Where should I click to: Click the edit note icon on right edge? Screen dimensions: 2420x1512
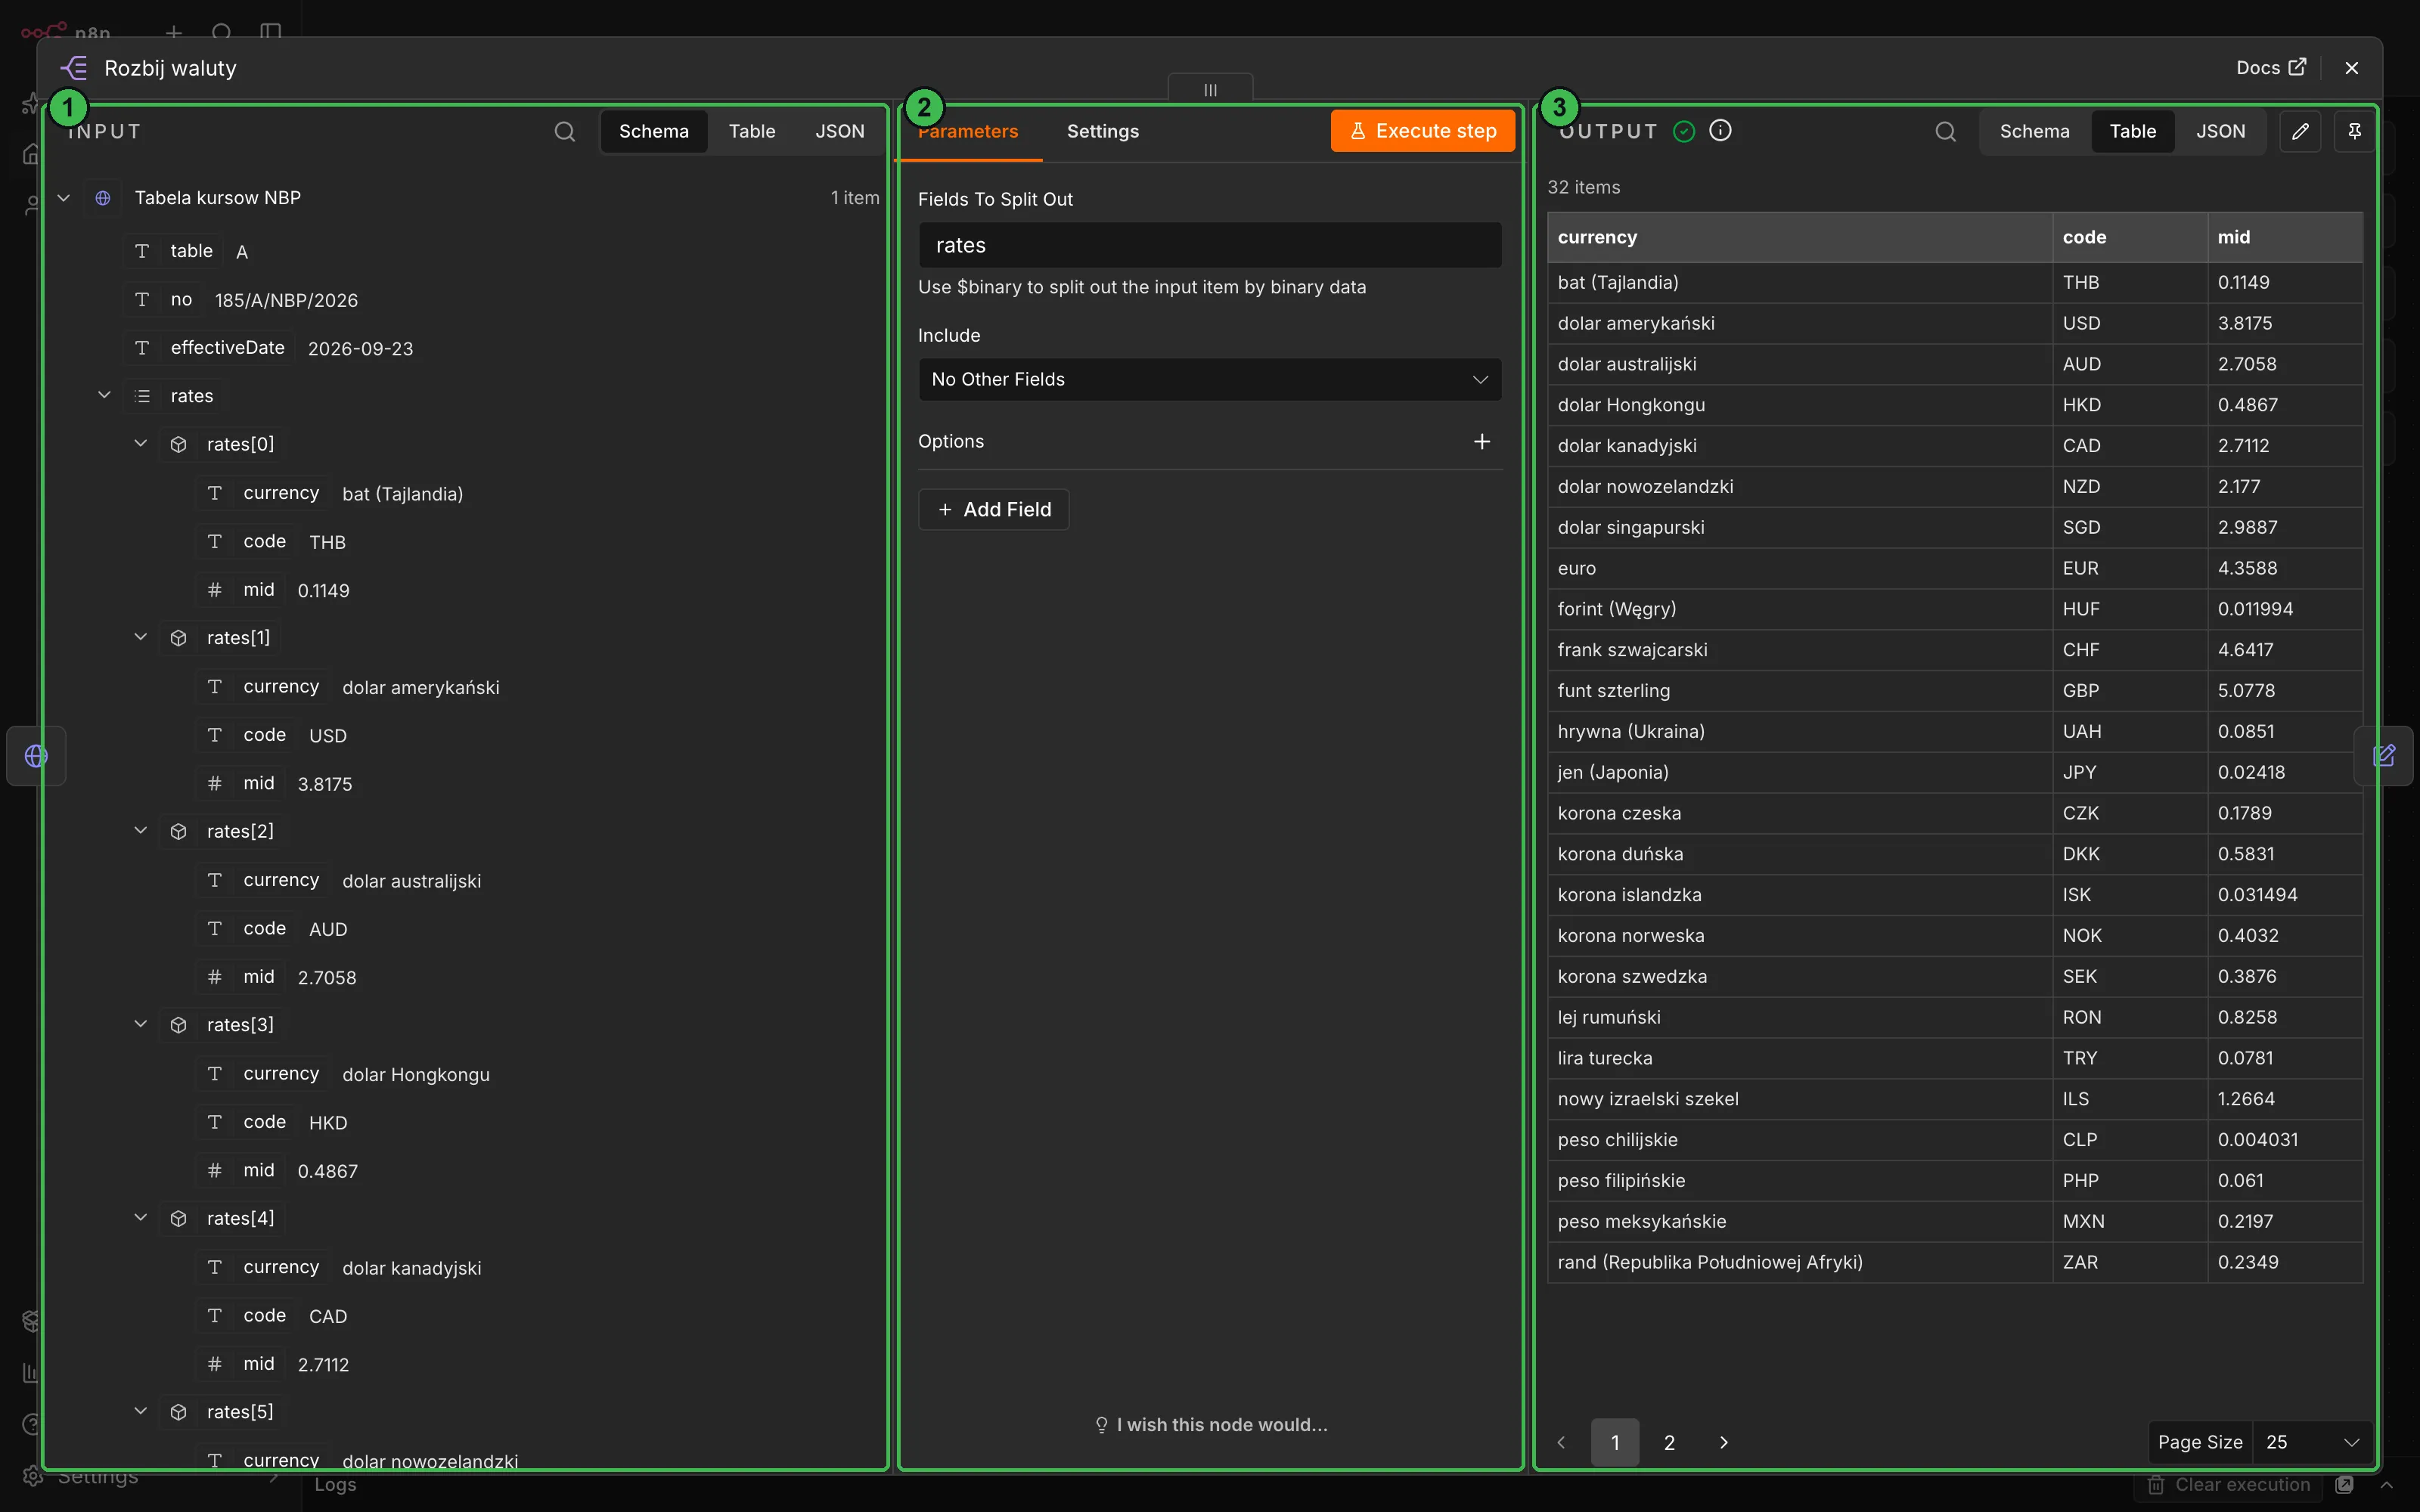point(2384,756)
